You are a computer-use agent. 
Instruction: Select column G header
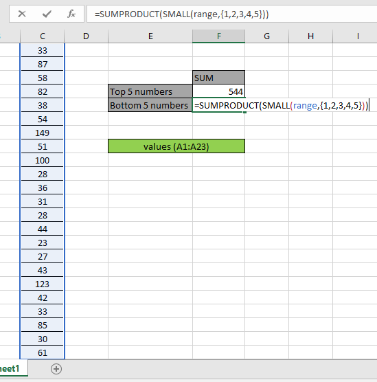tap(266, 36)
